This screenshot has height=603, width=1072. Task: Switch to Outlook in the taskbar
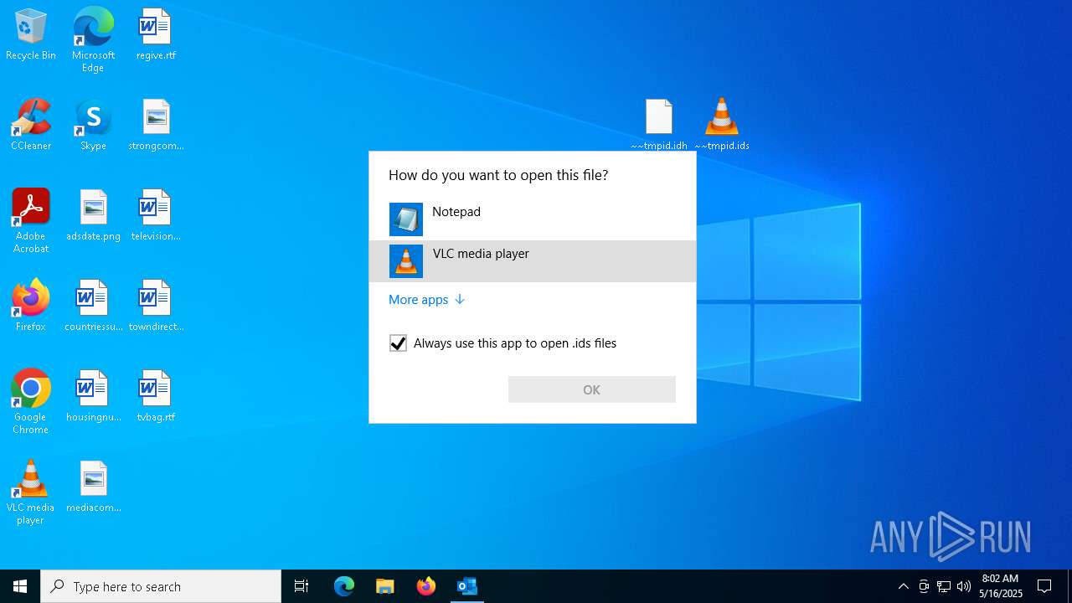point(467,586)
